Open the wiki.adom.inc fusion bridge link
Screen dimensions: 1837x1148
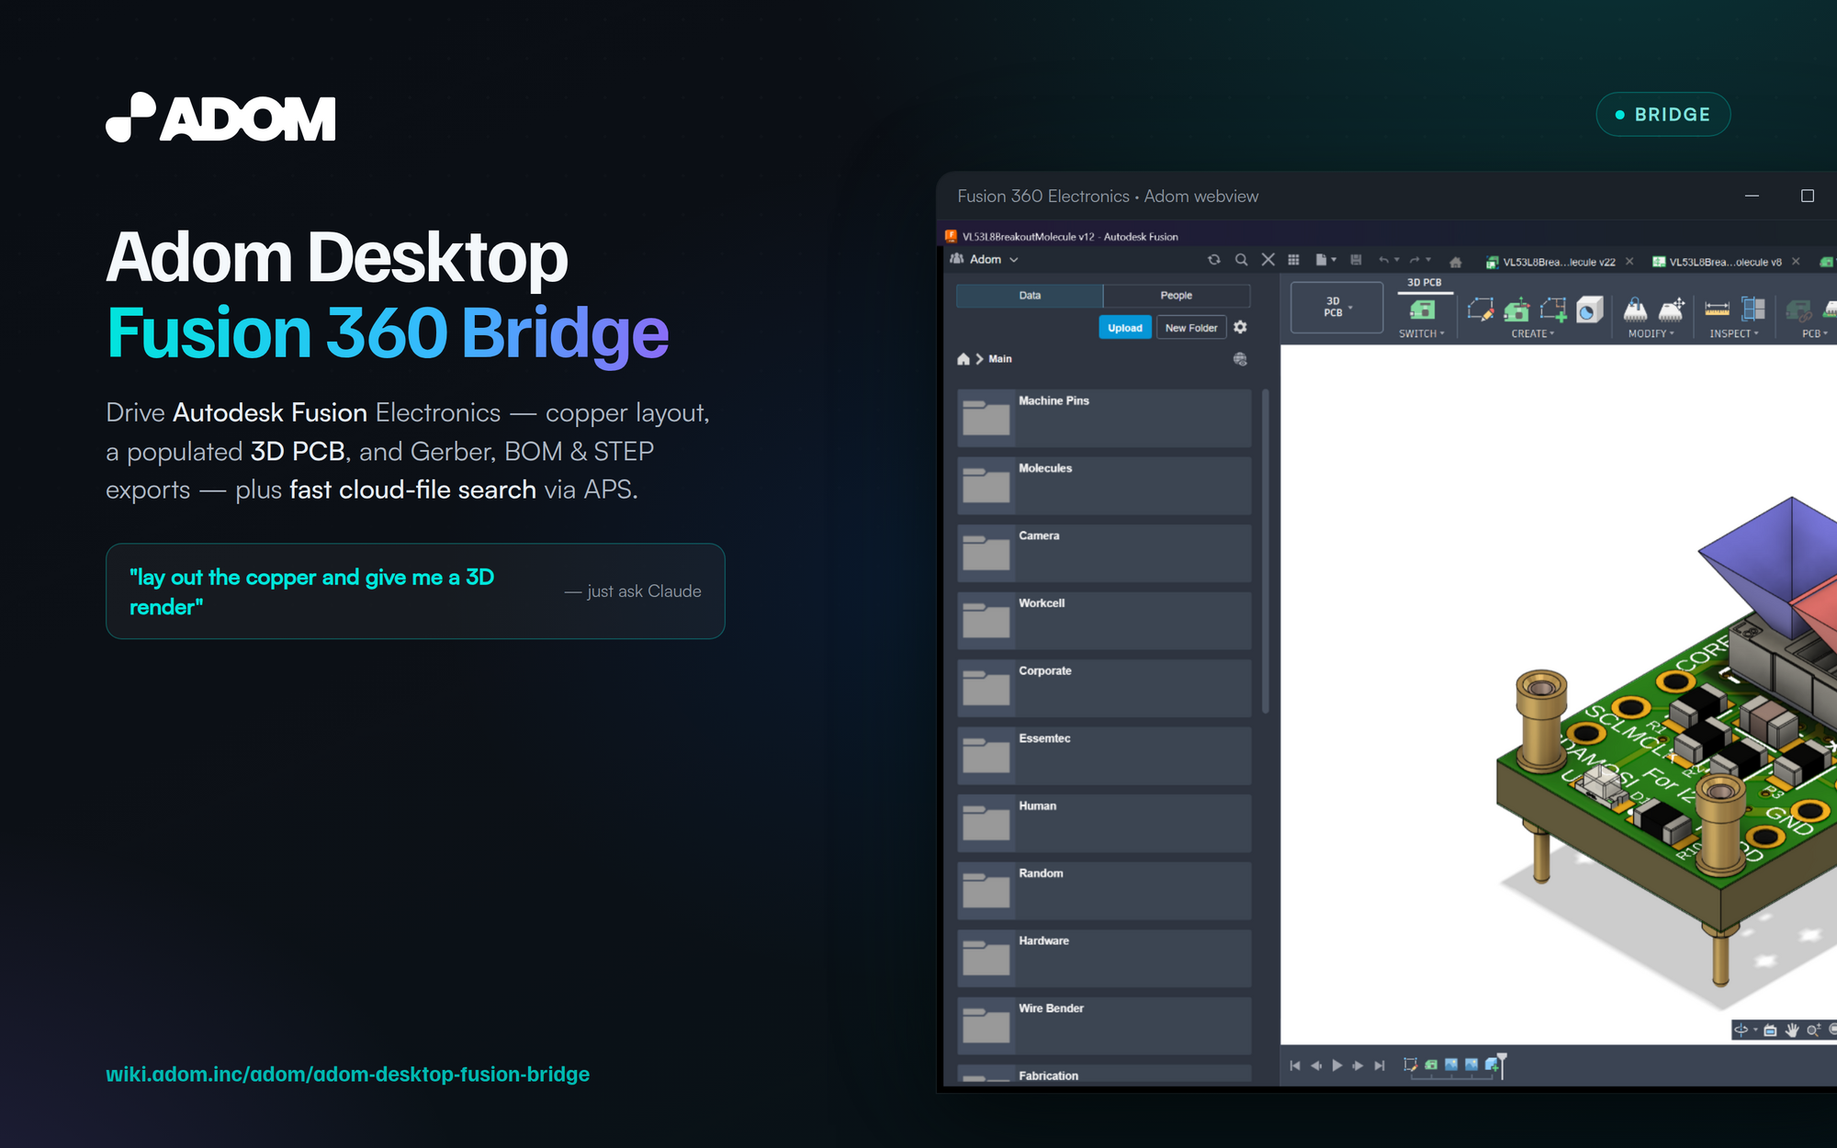pos(347,1075)
